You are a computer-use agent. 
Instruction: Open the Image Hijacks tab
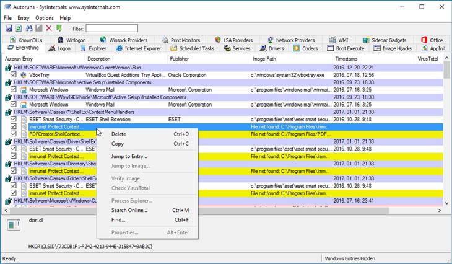(393, 48)
